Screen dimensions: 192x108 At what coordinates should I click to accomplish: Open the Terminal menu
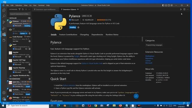pyautogui.click(x=41, y=5)
